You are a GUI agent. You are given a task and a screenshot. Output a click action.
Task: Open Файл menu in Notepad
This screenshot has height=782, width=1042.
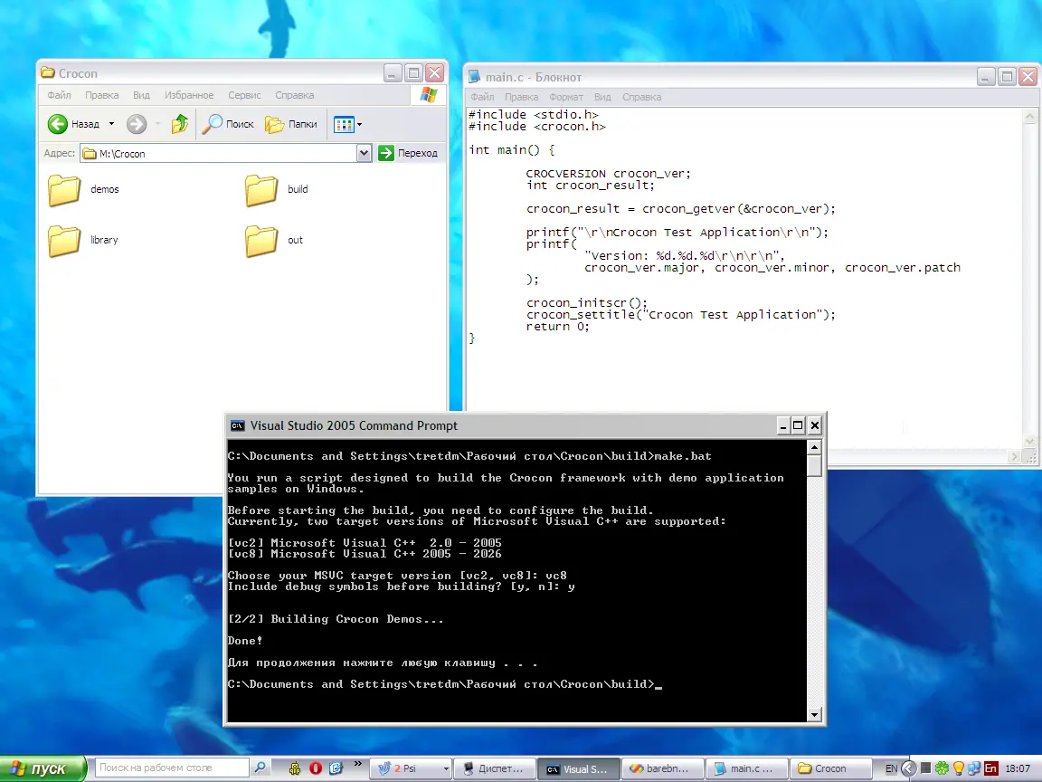(482, 97)
